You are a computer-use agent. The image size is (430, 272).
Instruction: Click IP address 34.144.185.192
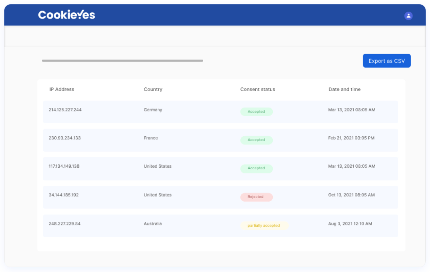tap(64, 195)
